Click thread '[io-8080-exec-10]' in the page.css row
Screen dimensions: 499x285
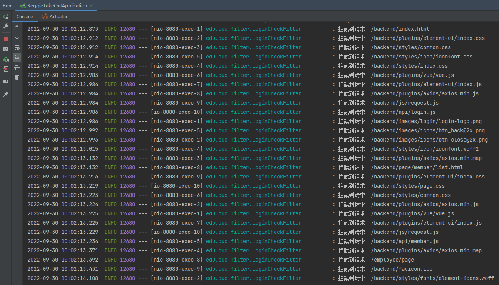pyautogui.click(x=177, y=186)
